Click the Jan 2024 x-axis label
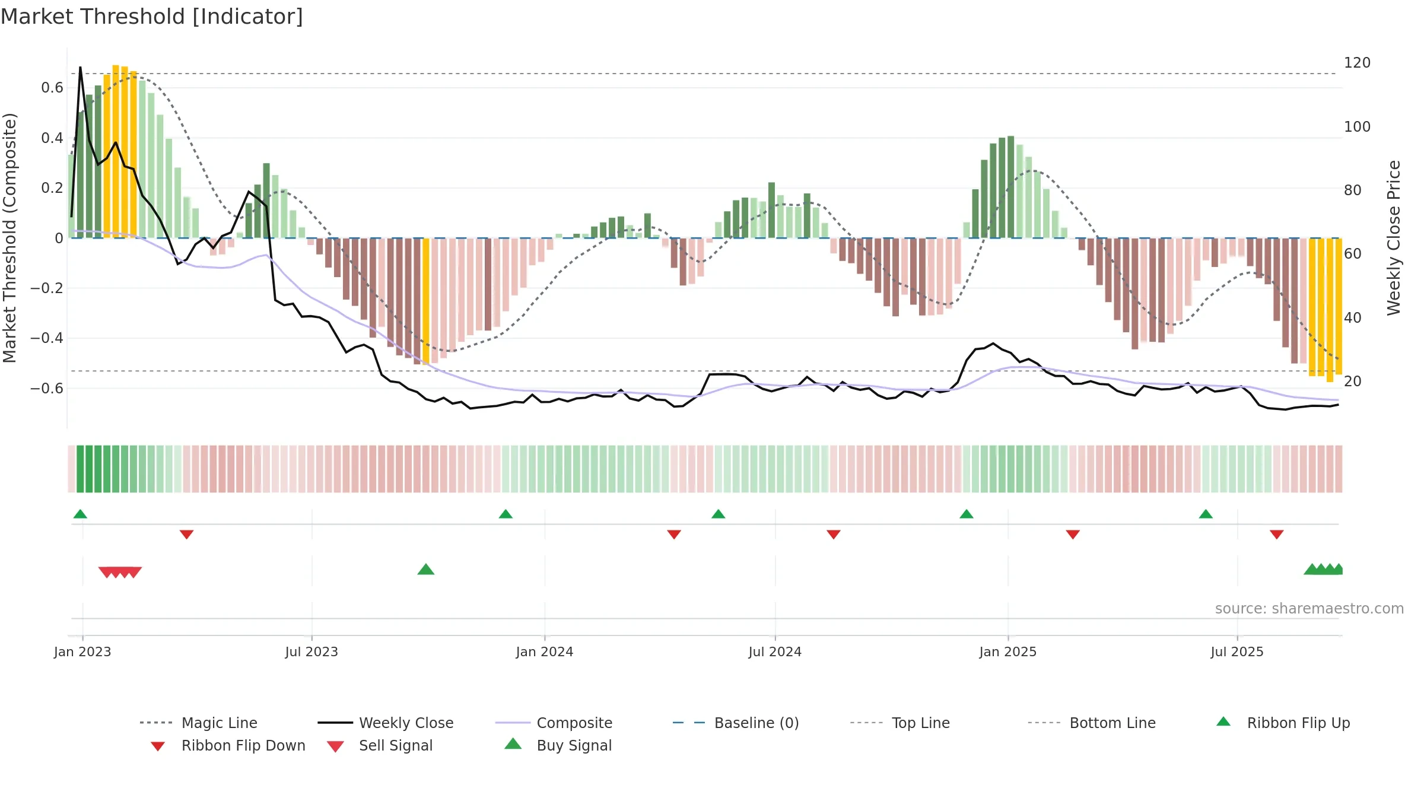Image resolution: width=1424 pixels, height=801 pixels. (545, 652)
